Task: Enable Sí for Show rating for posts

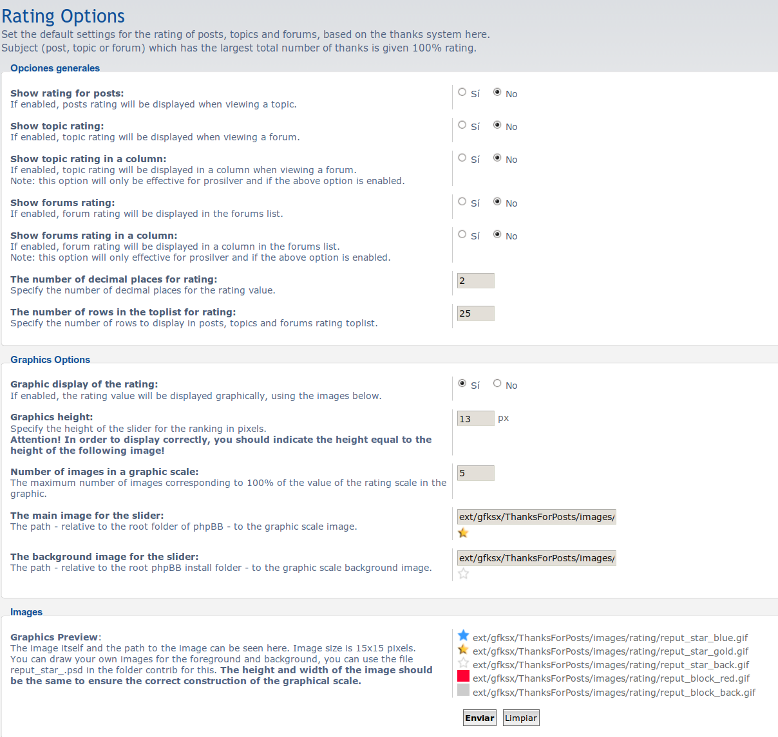Action: tap(462, 92)
